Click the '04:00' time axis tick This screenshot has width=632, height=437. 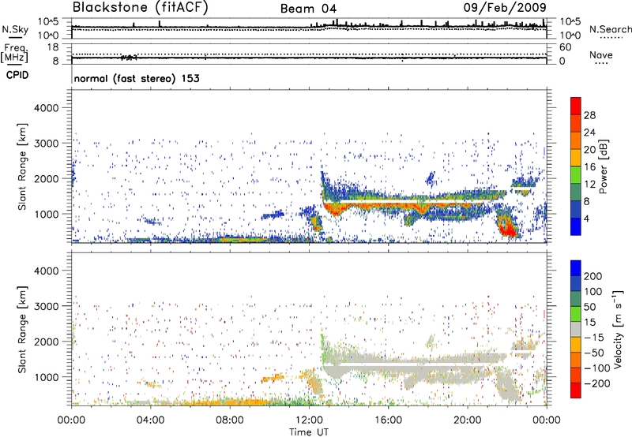[151, 420]
